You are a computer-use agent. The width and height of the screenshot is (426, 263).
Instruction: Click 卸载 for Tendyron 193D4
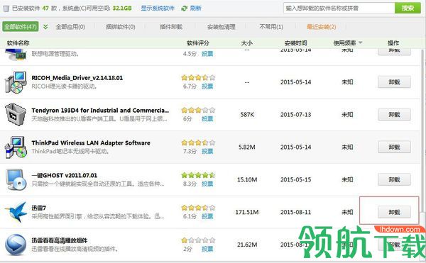pos(394,115)
